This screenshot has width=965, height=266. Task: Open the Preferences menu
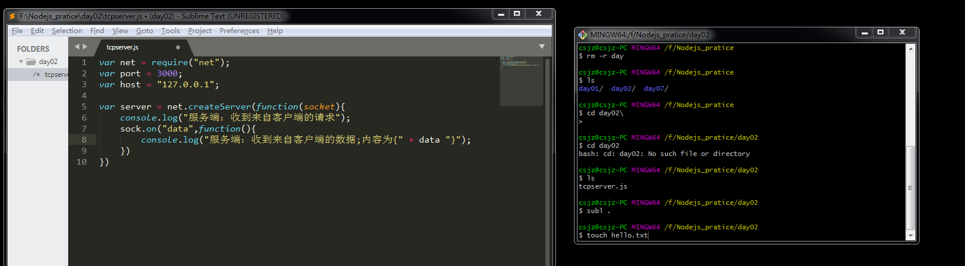pos(239,31)
